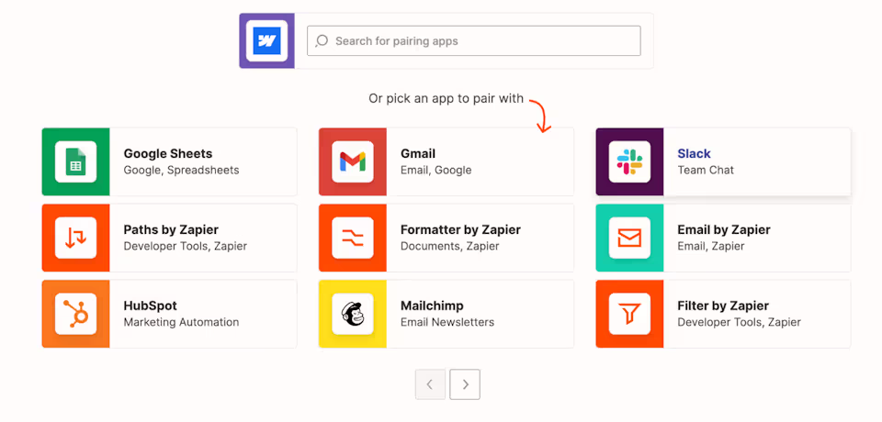This screenshot has height=422, width=882.
Task: Go to previous page of apps
Action: [x=430, y=384]
